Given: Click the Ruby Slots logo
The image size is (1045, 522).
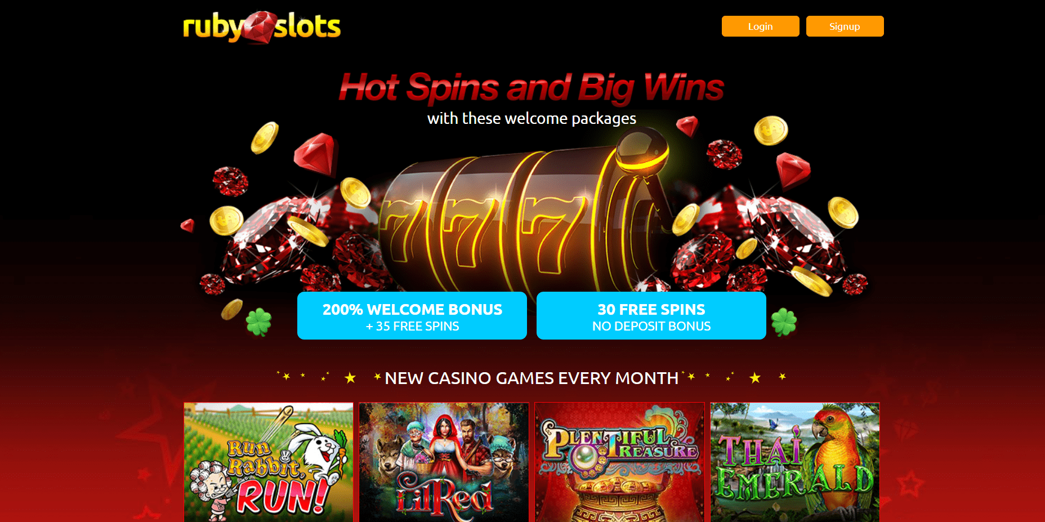Looking at the screenshot, I should tap(262, 27).
